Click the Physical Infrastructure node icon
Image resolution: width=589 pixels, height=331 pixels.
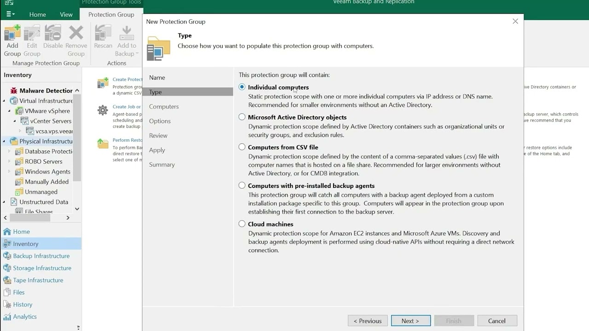click(x=14, y=141)
